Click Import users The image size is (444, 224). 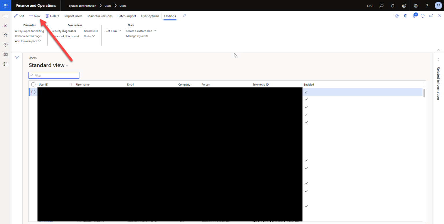pyautogui.click(x=73, y=16)
